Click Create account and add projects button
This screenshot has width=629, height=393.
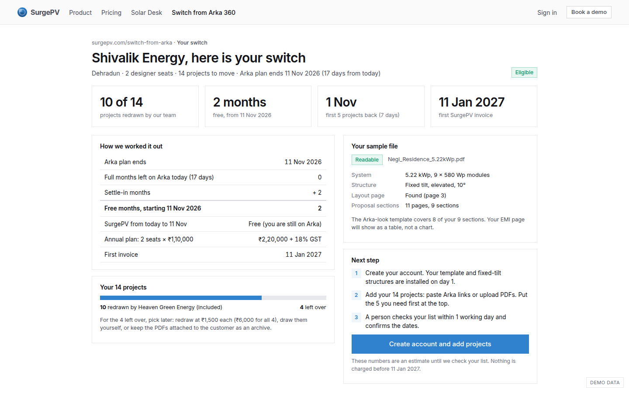(x=440, y=344)
